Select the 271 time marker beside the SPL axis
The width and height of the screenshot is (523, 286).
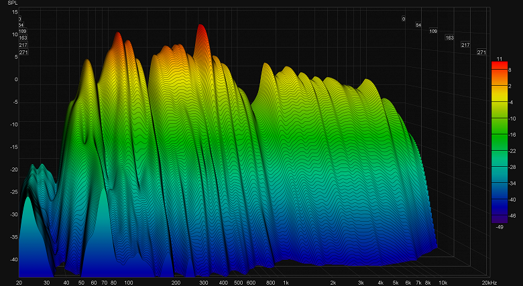coord(23,52)
